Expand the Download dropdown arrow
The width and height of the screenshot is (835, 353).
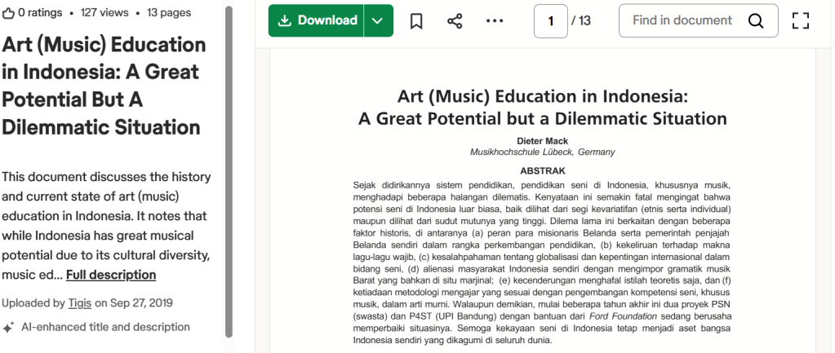click(x=376, y=20)
